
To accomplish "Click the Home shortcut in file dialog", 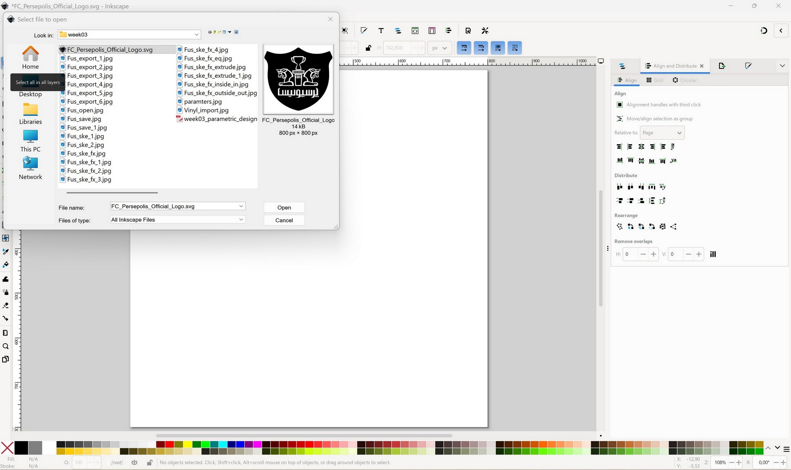I will pos(30,58).
